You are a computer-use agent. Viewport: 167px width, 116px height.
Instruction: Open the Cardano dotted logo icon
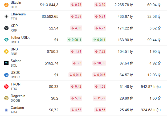pyautogui.click(x=6, y=110)
